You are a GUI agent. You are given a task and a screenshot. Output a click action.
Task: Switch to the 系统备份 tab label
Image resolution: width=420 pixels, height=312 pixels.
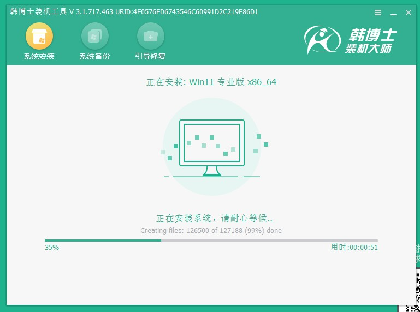point(94,56)
